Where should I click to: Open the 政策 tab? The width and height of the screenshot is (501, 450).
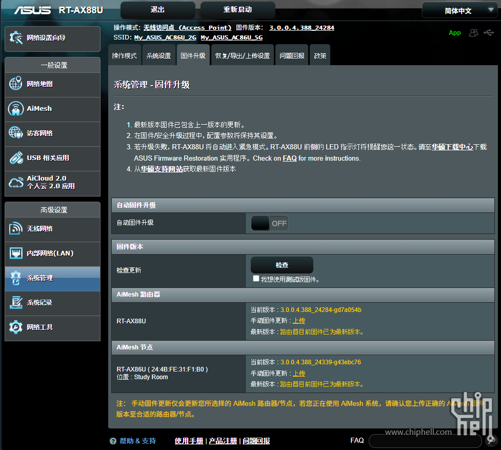[x=320, y=55]
